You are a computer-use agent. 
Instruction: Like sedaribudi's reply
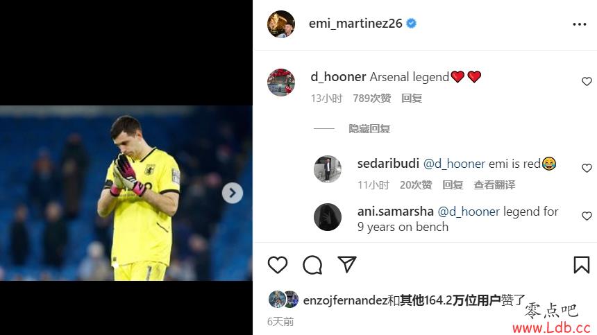(587, 168)
